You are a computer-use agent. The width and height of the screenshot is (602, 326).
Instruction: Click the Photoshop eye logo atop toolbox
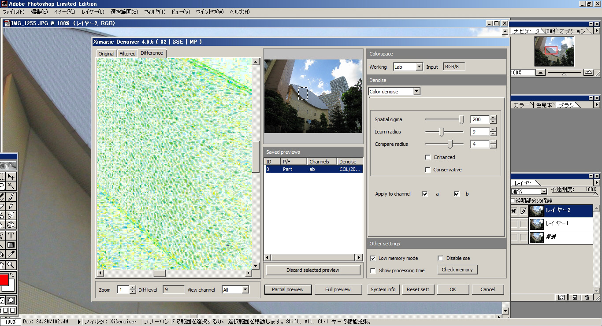(8, 166)
